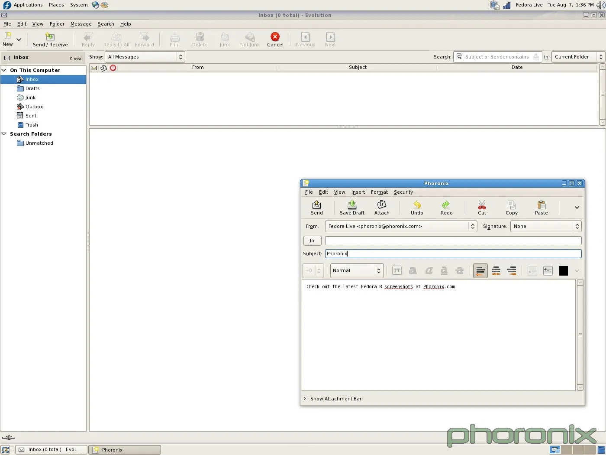The image size is (606, 455).
Task: Sort messages by Date column header
Action: click(x=517, y=67)
